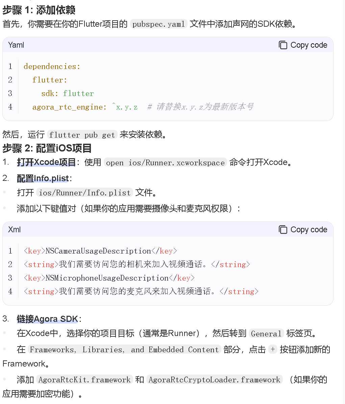The height and width of the screenshot is (404, 345).
Task: Click AgoraRtcCryptoLoader.framework inline code
Action: coord(214,380)
